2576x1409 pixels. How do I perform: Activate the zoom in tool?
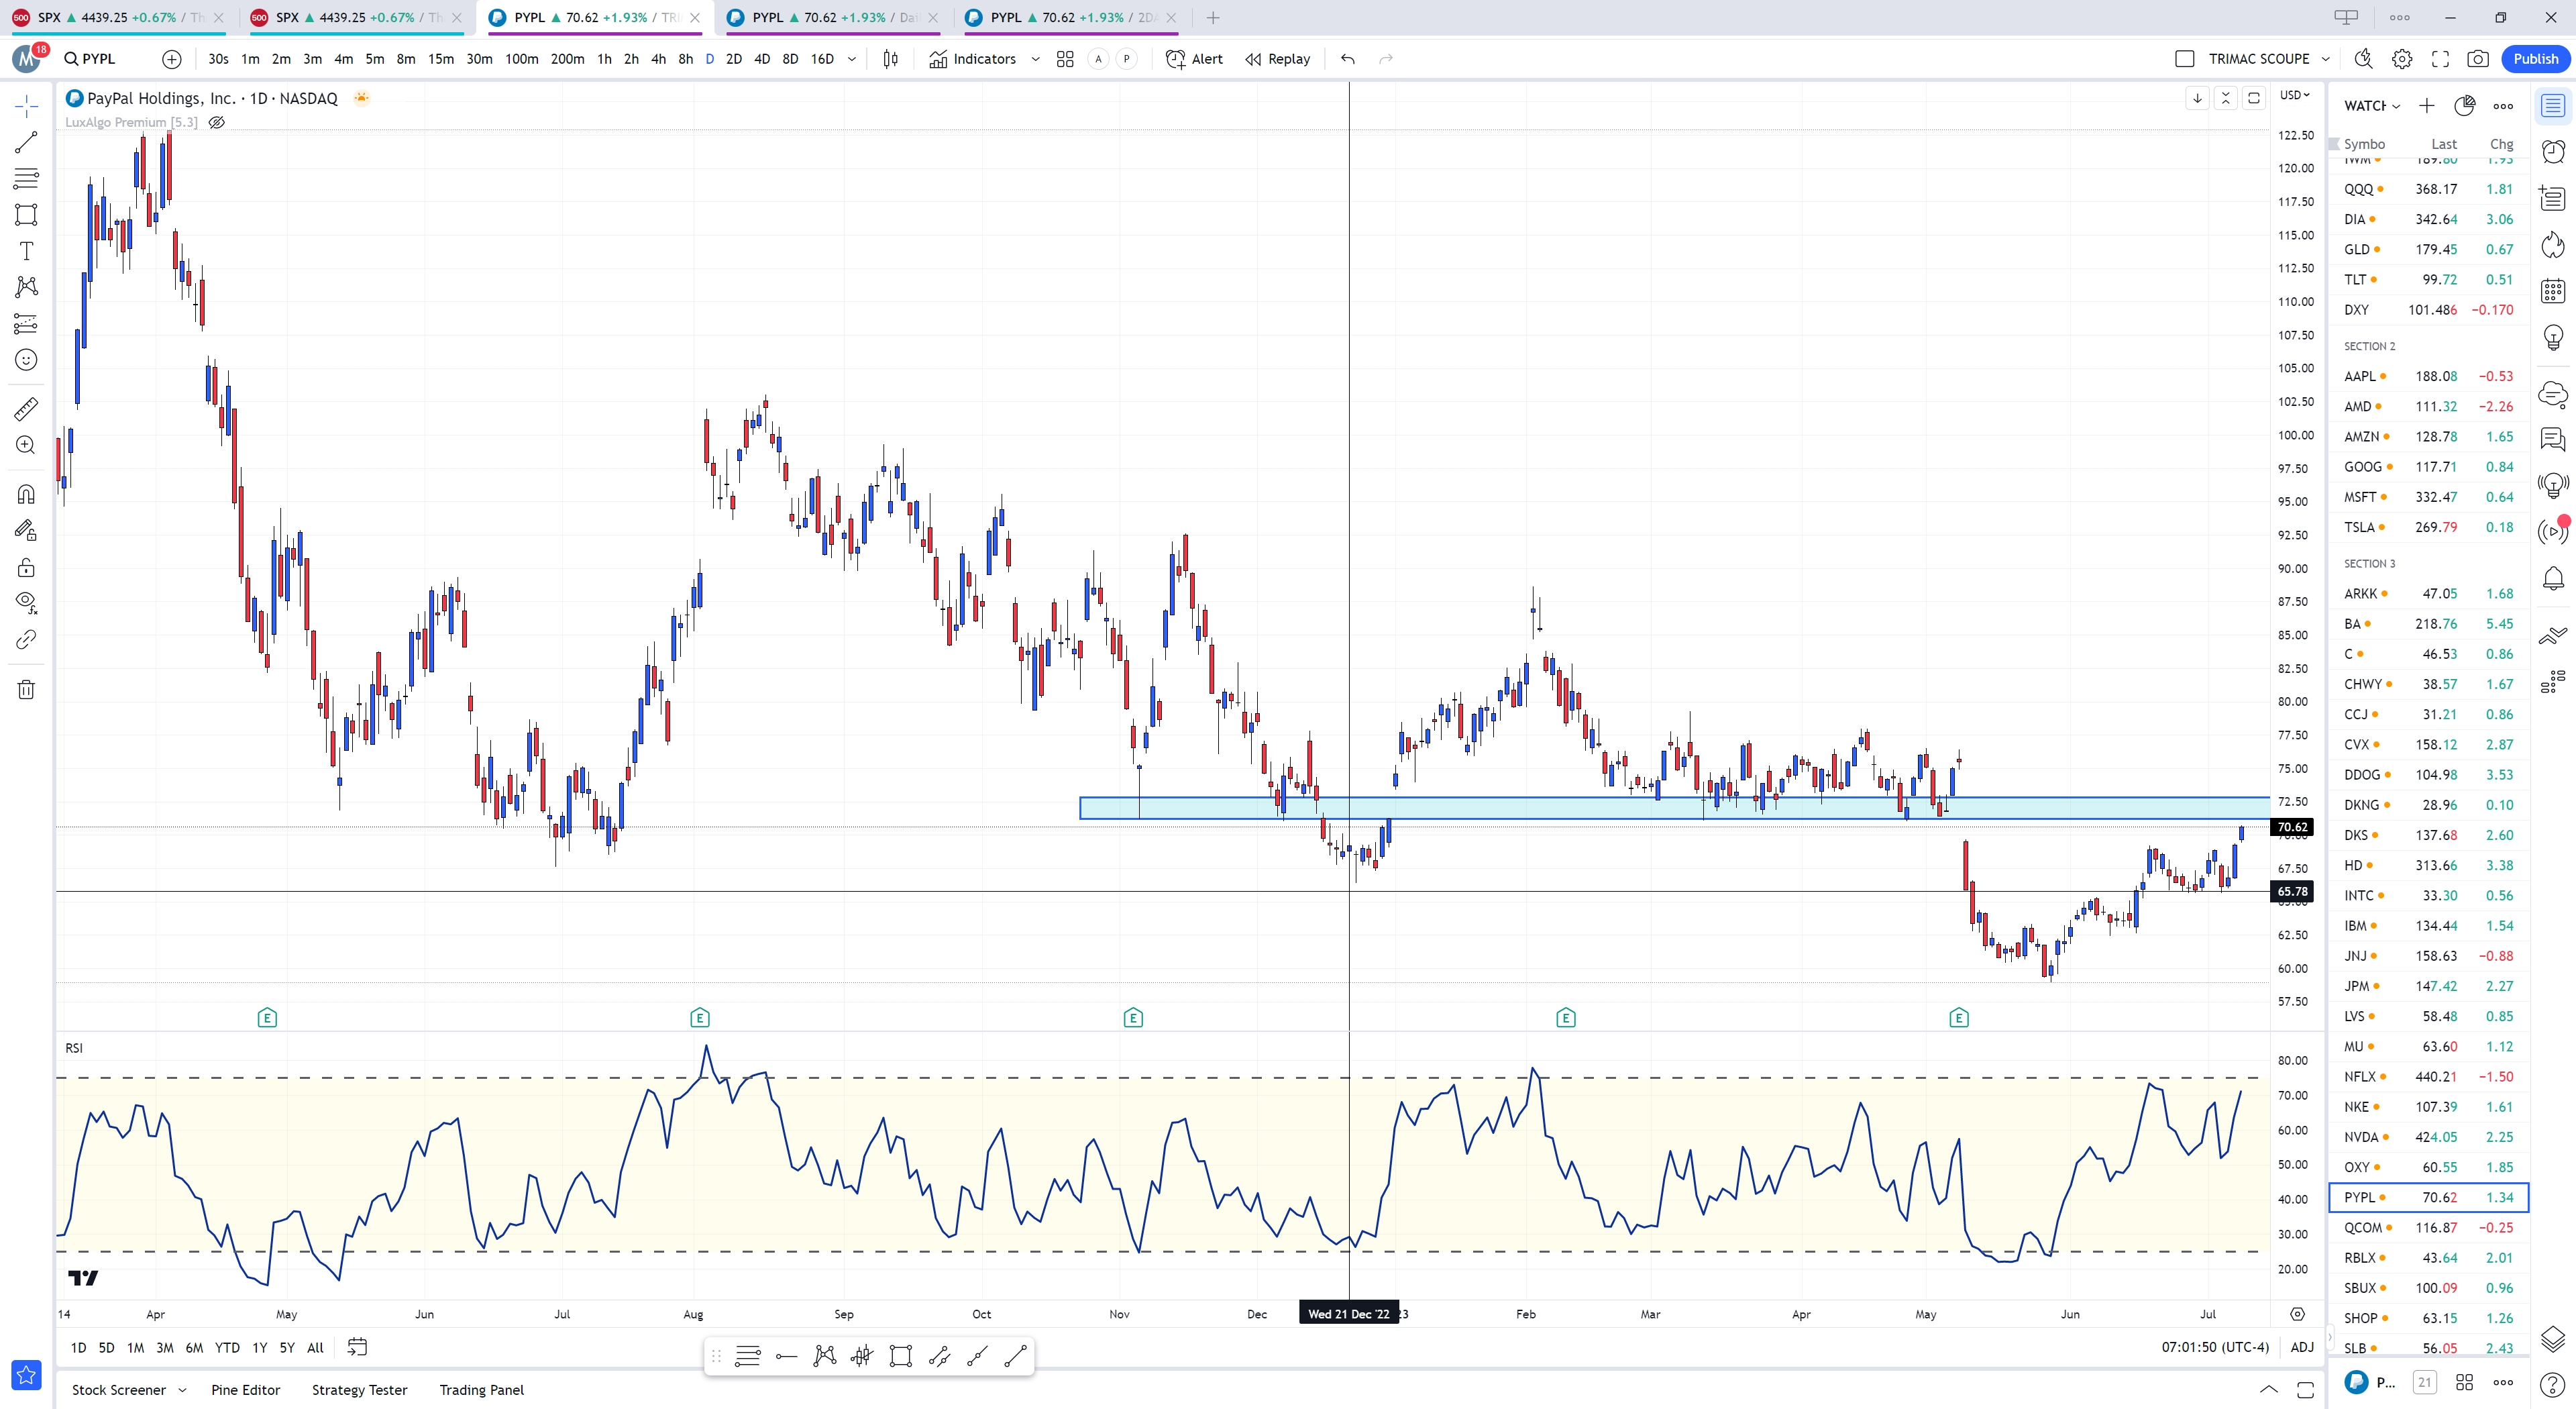click(x=26, y=445)
